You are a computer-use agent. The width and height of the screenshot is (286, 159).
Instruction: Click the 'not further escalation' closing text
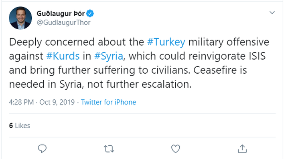pyautogui.click(x=139, y=84)
